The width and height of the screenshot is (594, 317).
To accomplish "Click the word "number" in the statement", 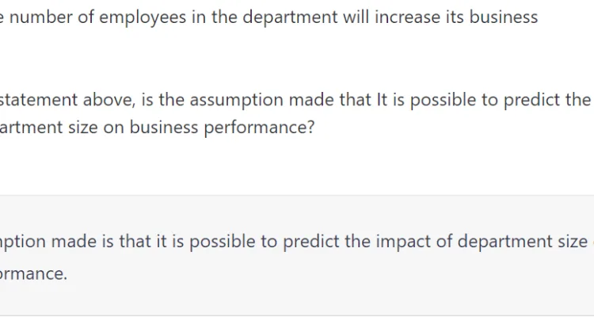I will click(40, 17).
